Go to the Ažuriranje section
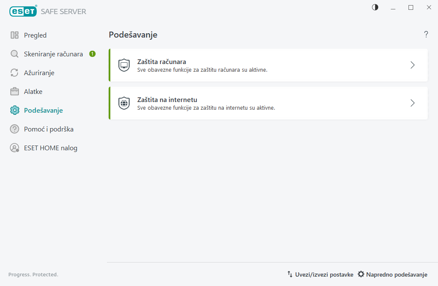 39,73
